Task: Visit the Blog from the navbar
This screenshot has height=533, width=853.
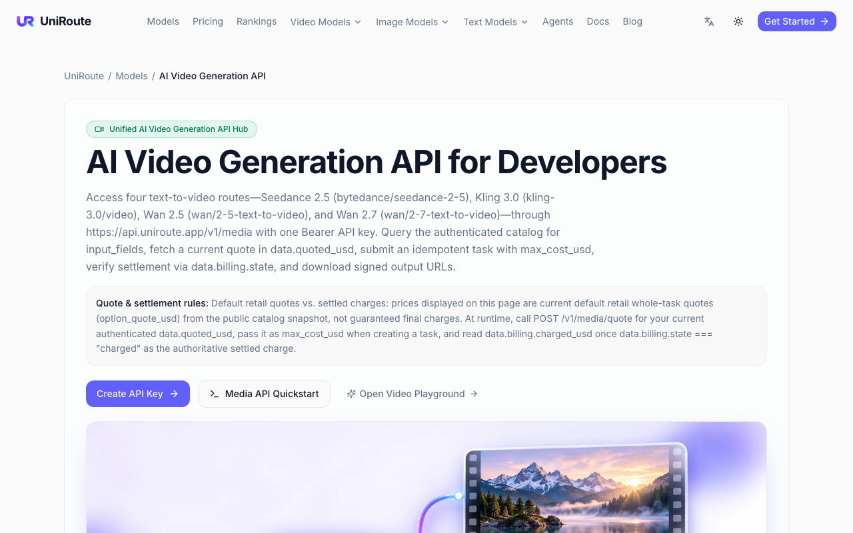Action: coord(632,21)
